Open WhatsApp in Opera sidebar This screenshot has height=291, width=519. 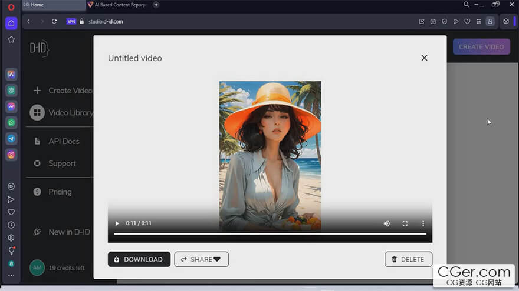[11, 123]
